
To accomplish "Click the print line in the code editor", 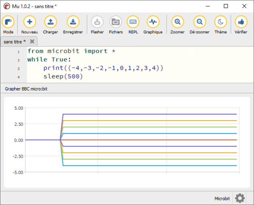I will click(x=103, y=68).
